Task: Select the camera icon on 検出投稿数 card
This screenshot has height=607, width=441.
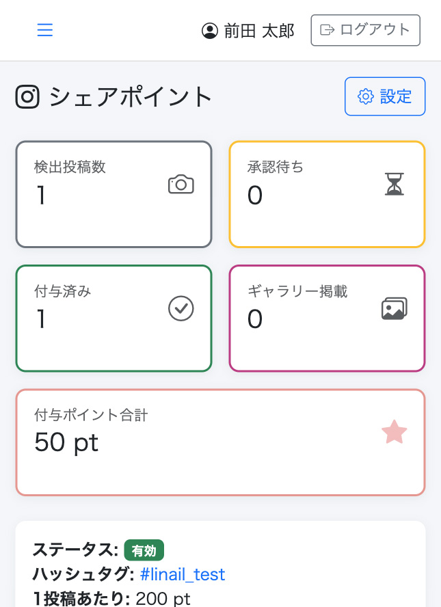Action: [180, 185]
